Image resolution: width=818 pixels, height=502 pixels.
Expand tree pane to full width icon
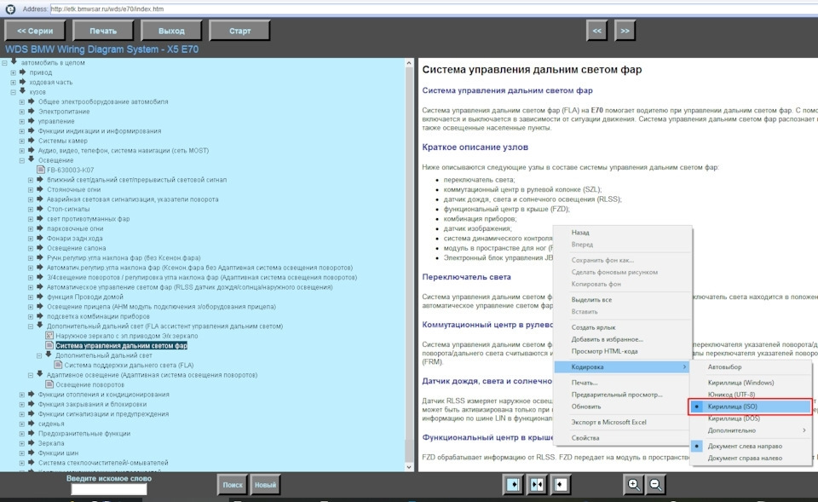(x=513, y=485)
